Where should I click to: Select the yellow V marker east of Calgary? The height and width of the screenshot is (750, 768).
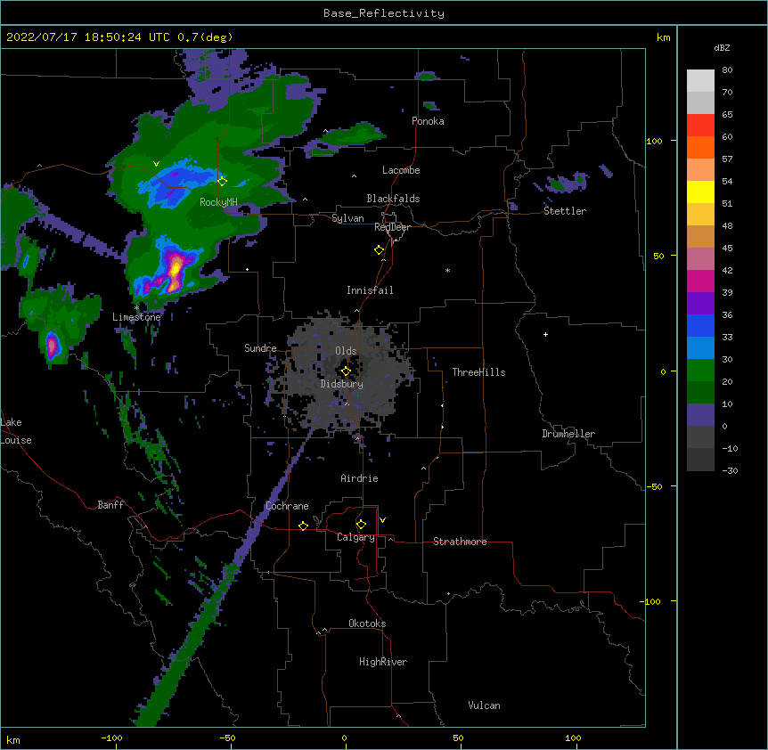[x=382, y=520]
